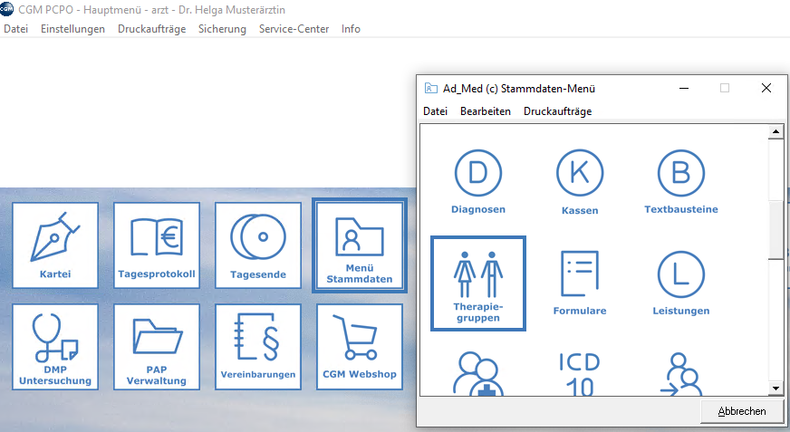Open the ICD 10 icon
The height and width of the screenshot is (432, 790).
pos(580,373)
